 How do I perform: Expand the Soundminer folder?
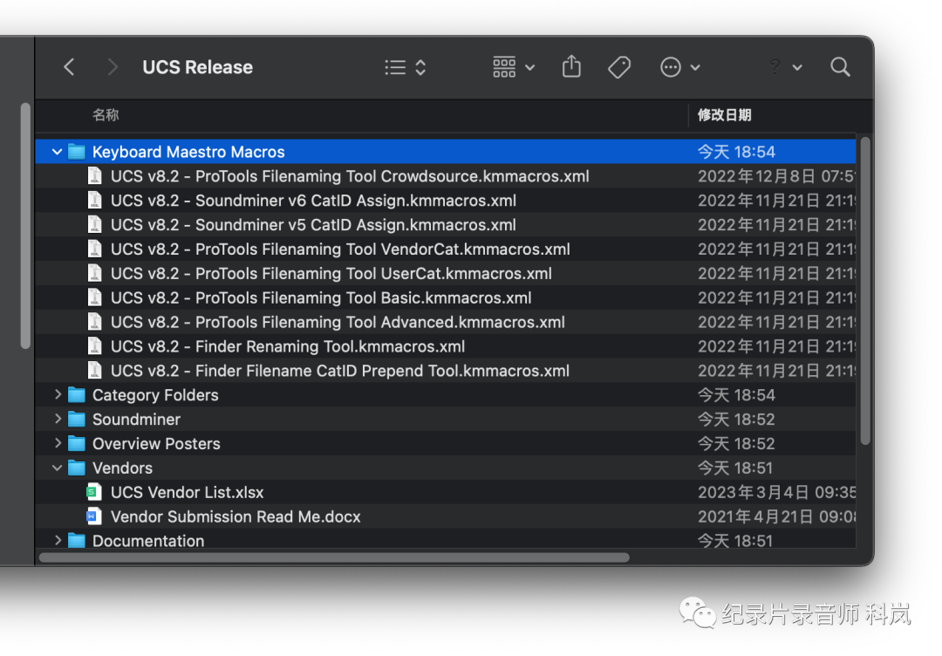point(58,419)
